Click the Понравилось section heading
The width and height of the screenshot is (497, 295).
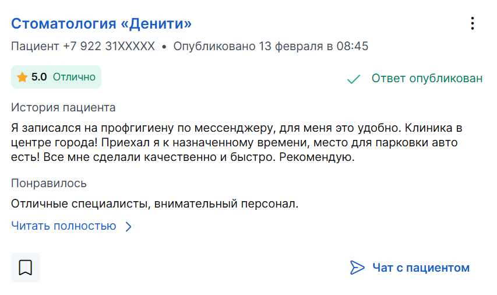[49, 183]
